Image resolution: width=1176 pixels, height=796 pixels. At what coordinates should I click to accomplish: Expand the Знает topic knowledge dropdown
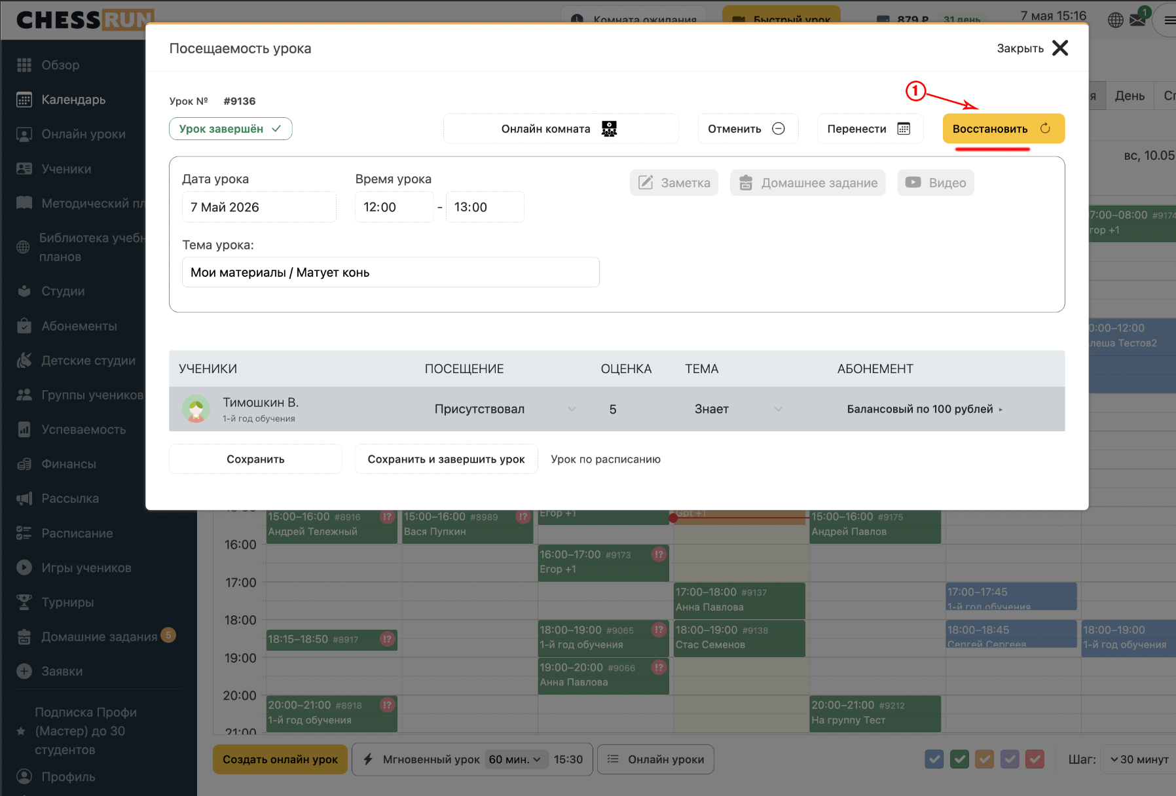click(738, 408)
